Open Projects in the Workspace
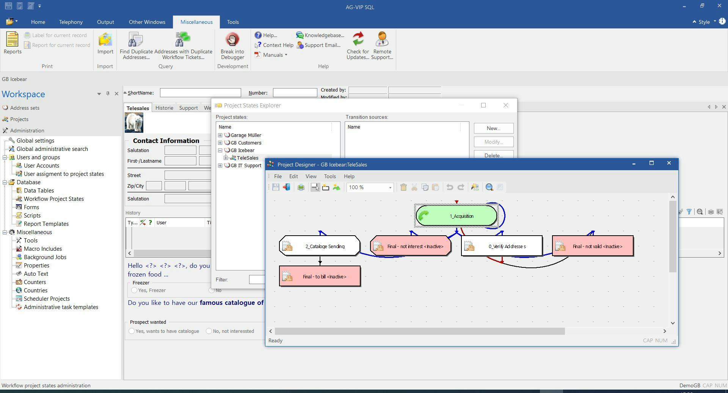The image size is (728, 393). pos(19,119)
